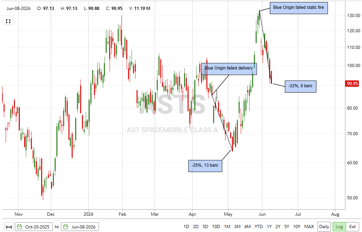The image size is (362, 232).
Task: Select the 6M time range
Action: (x=247, y=227)
